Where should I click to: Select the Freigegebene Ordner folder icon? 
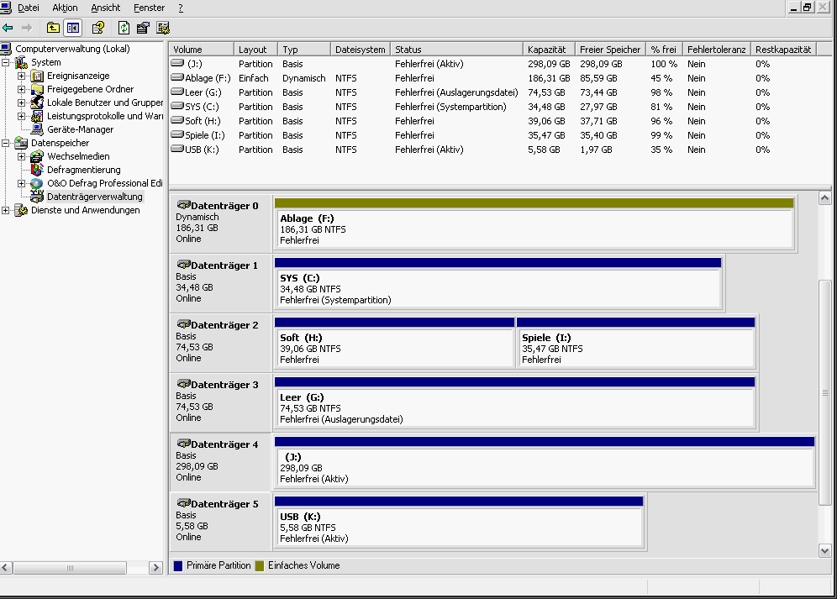pyautogui.click(x=37, y=89)
